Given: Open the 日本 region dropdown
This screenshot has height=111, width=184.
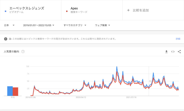Looking at the screenshot, I should (x=9, y=25).
